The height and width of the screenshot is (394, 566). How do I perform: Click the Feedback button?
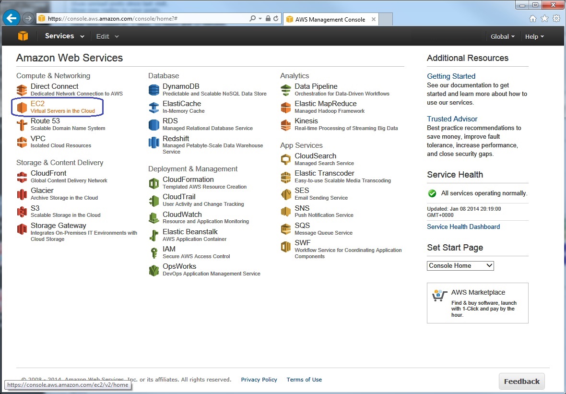point(521,382)
